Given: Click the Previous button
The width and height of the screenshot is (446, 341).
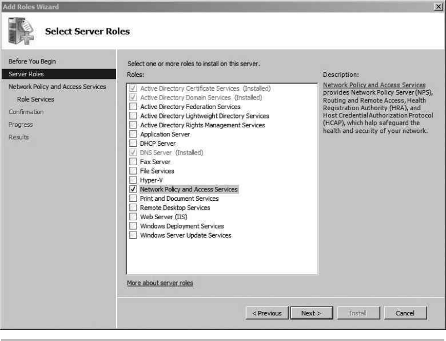Looking at the screenshot, I should pyautogui.click(x=267, y=313).
